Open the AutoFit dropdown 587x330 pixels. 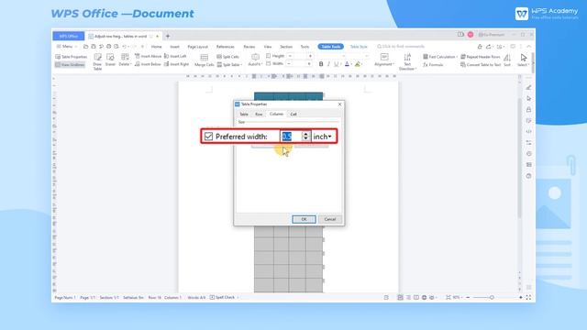(x=255, y=60)
